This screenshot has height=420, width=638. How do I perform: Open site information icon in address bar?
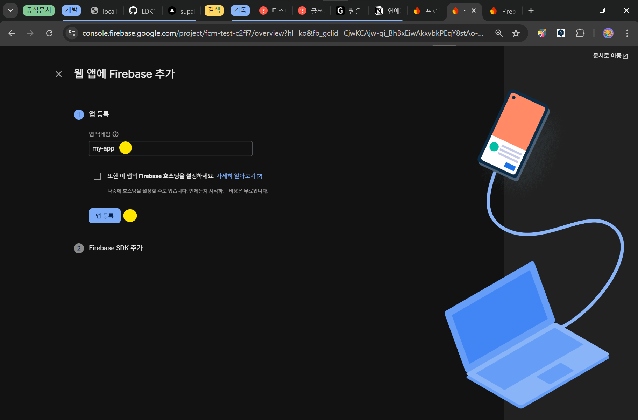coord(72,33)
